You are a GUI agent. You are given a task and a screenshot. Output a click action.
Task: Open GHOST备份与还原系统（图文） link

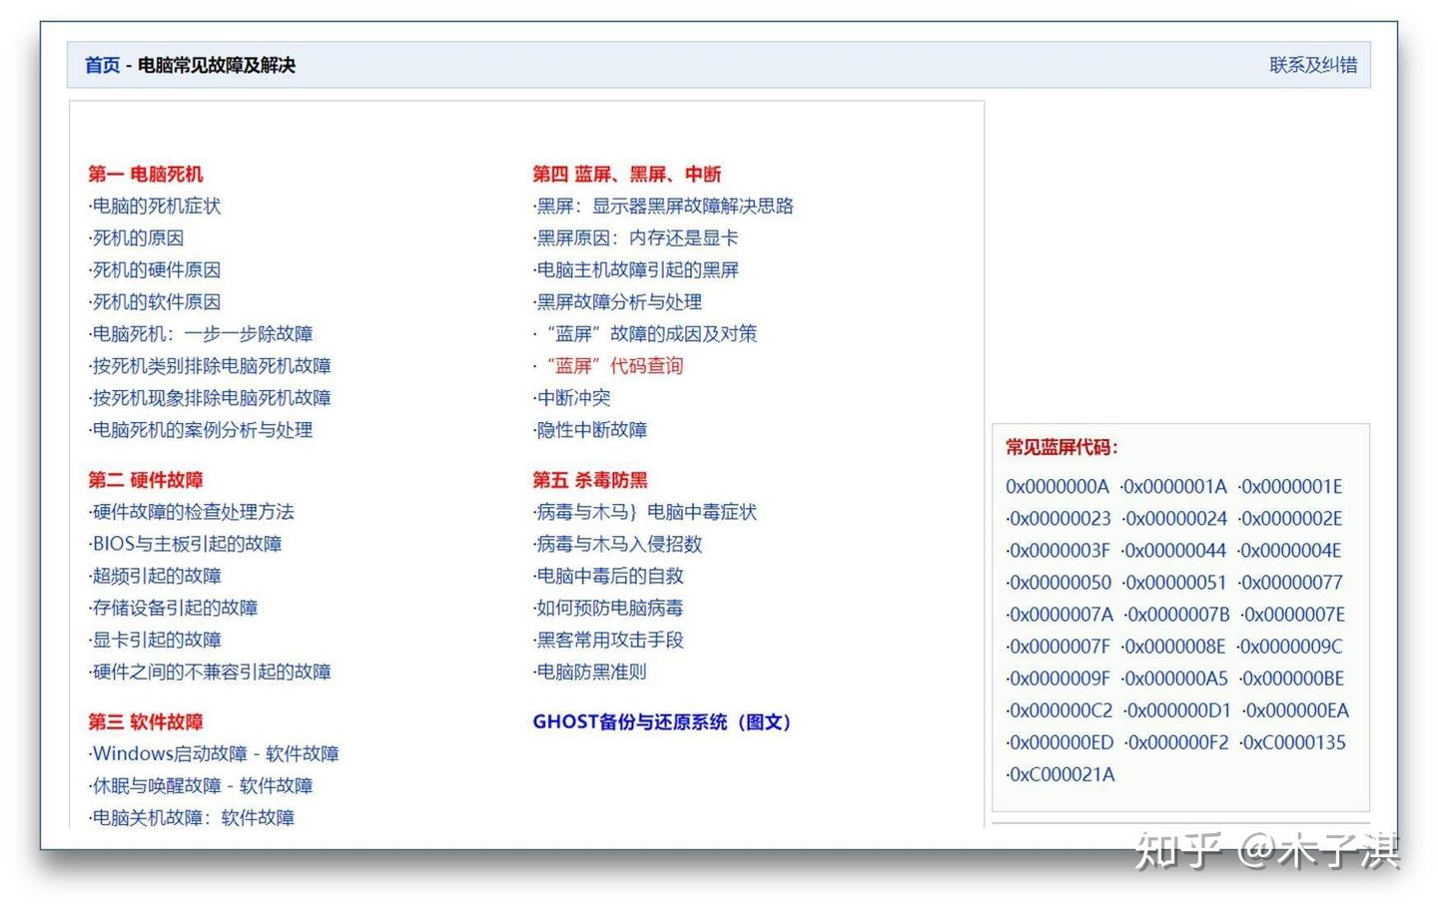click(x=662, y=721)
